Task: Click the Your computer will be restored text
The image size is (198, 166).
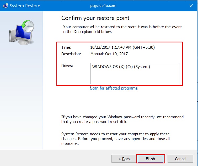Action: point(122,29)
